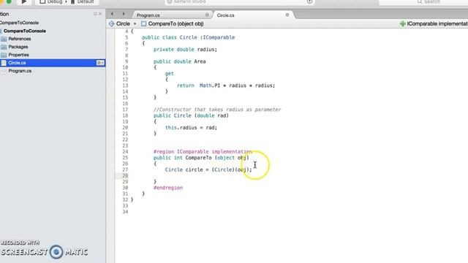Click the CompareTo method name on line 25
Screen dimensions: 468x263
click(x=198, y=158)
